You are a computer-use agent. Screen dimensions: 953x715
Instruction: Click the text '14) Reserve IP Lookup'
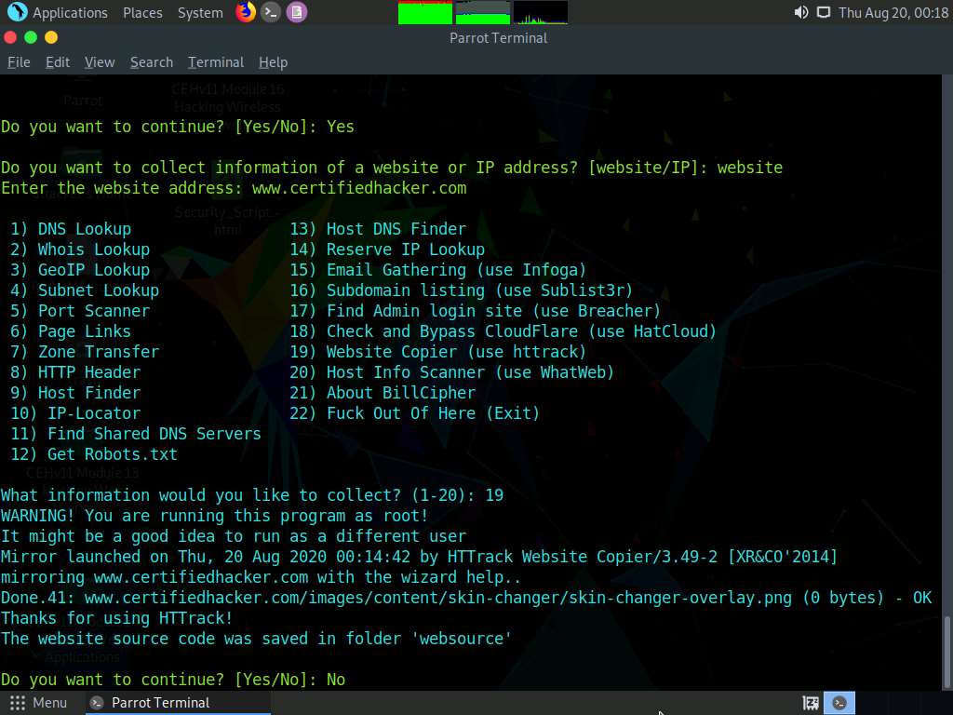(387, 250)
